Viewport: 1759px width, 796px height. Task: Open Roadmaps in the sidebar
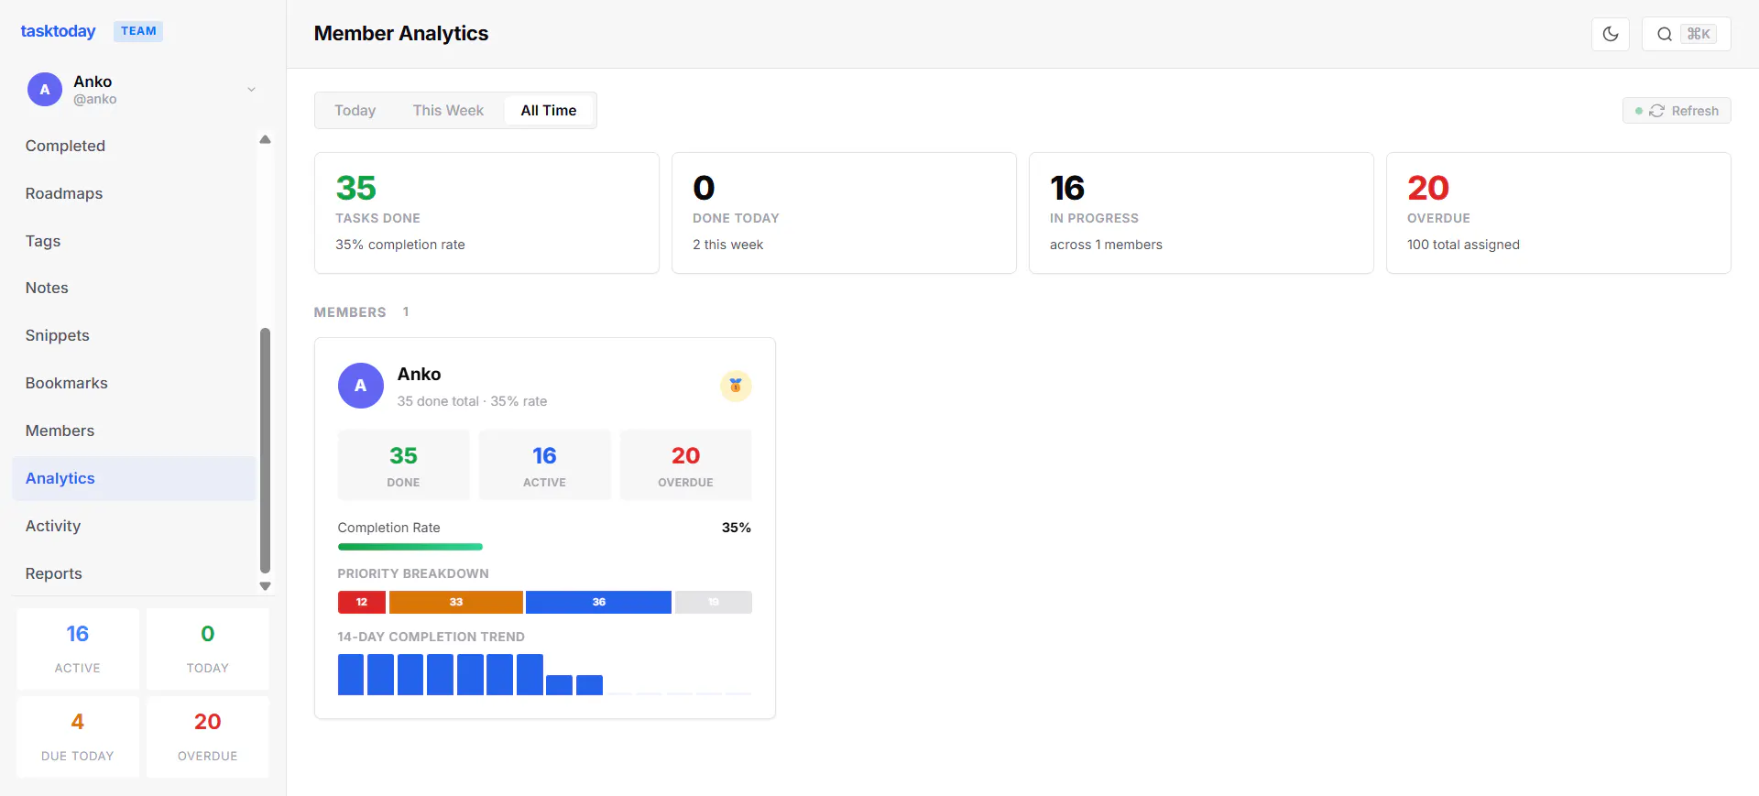point(134,193)
